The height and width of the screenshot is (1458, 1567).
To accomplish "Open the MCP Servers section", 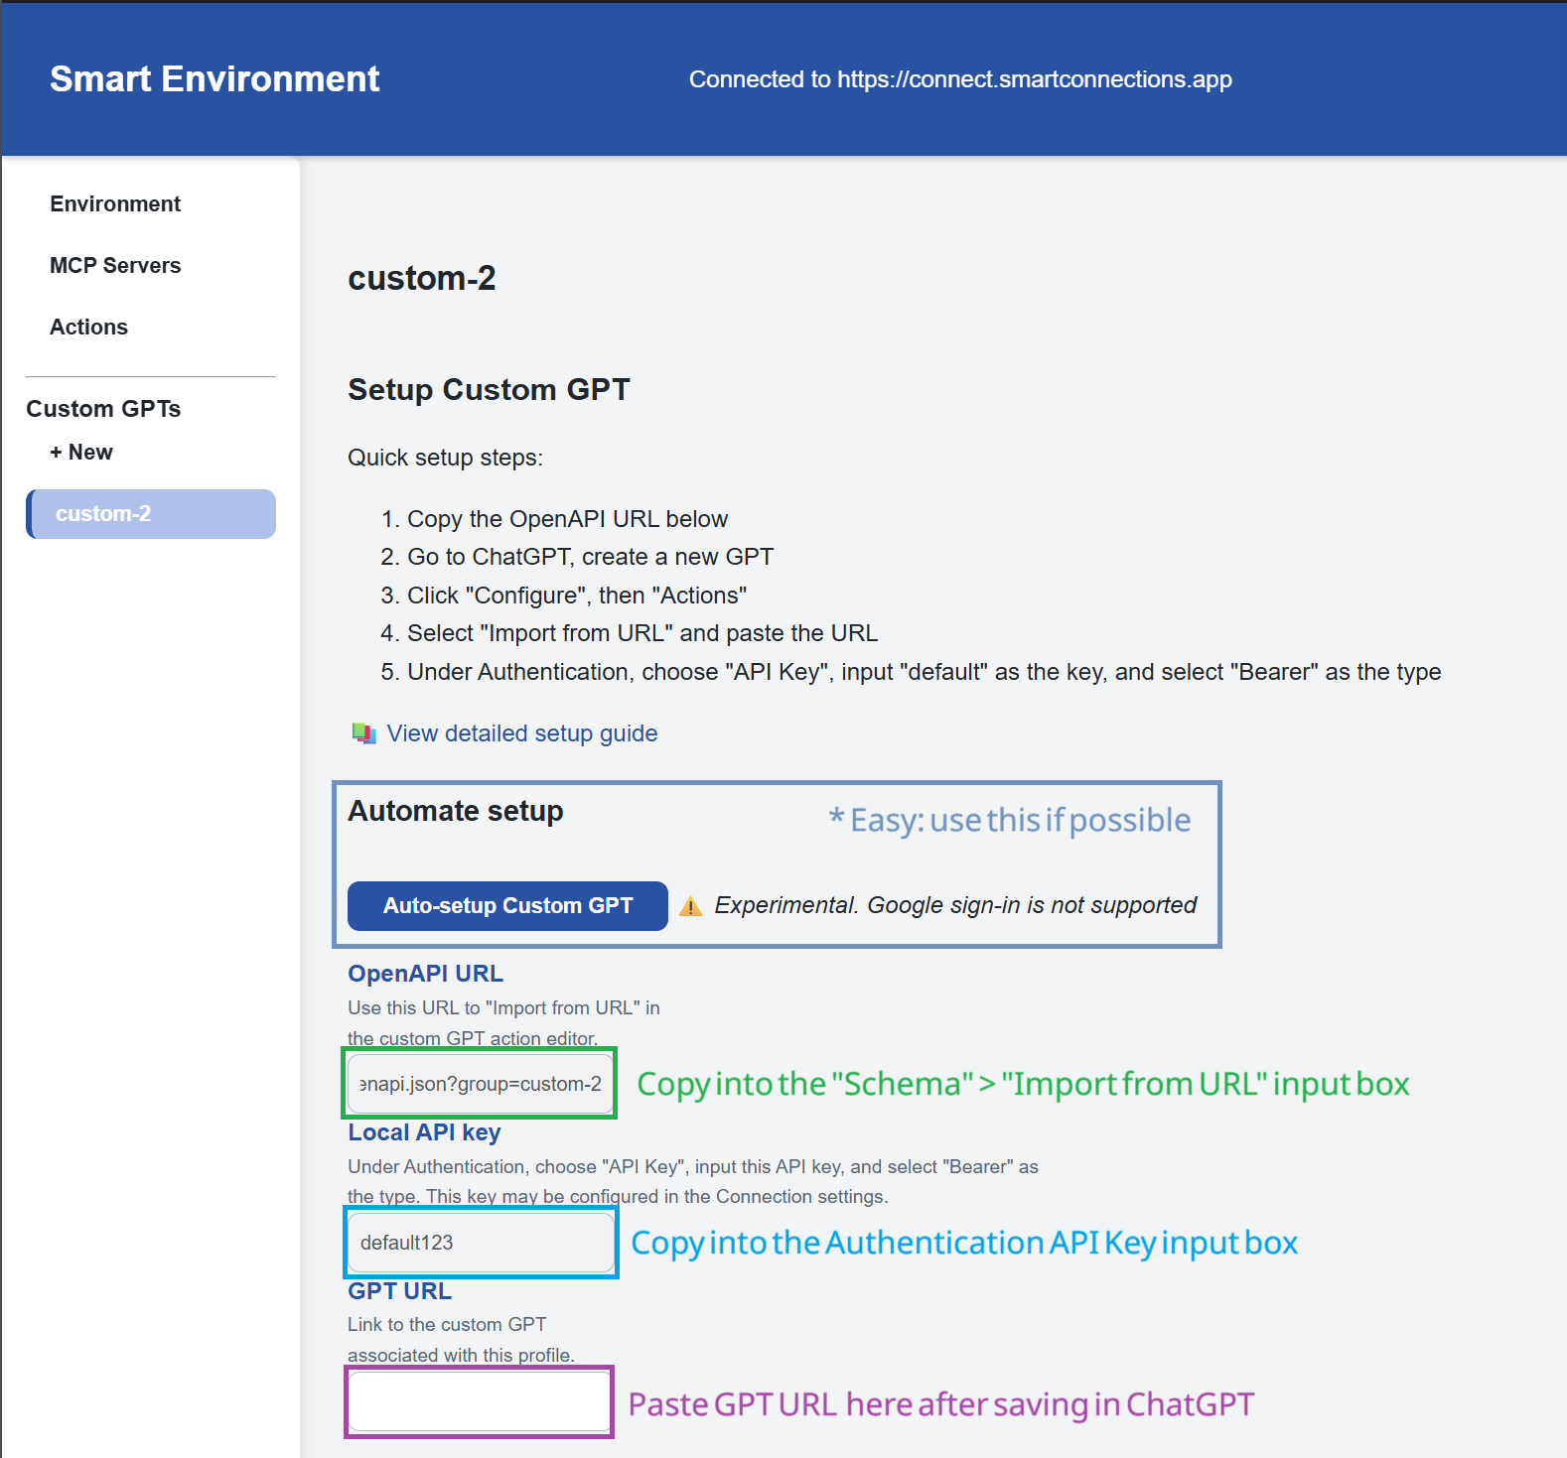I will pos(115,265).
